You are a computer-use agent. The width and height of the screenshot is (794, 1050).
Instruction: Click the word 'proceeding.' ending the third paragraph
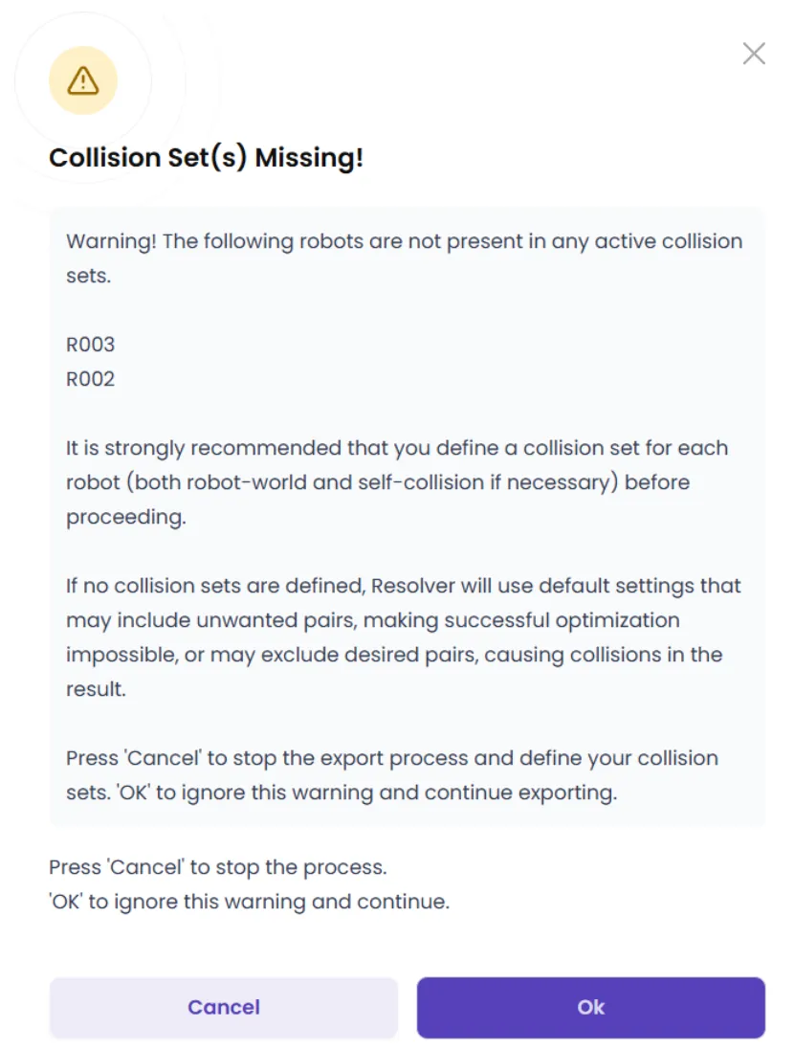click(126, 517)
